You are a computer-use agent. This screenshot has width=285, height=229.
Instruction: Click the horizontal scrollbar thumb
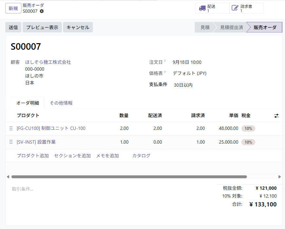pyautogui.click(x=129, y=177)
